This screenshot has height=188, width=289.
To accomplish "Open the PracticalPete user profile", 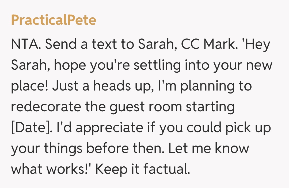I will 54,20.
